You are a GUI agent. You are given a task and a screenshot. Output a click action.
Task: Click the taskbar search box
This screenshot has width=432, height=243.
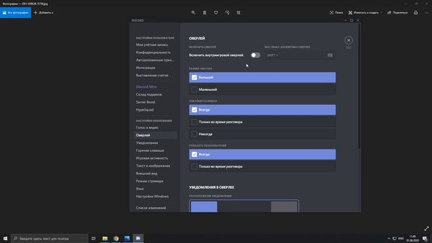click(x=49, y=238)
